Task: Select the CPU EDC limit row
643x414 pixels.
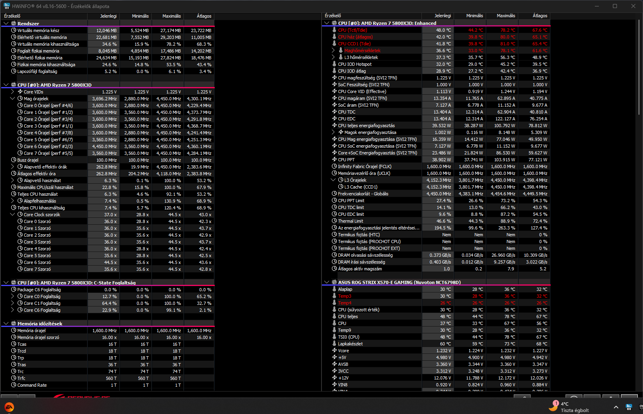Action: click(x=436, y=214)
